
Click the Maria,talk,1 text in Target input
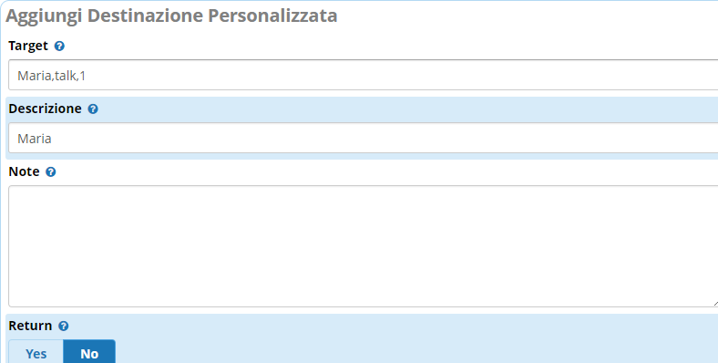click(x=51, y=76)
